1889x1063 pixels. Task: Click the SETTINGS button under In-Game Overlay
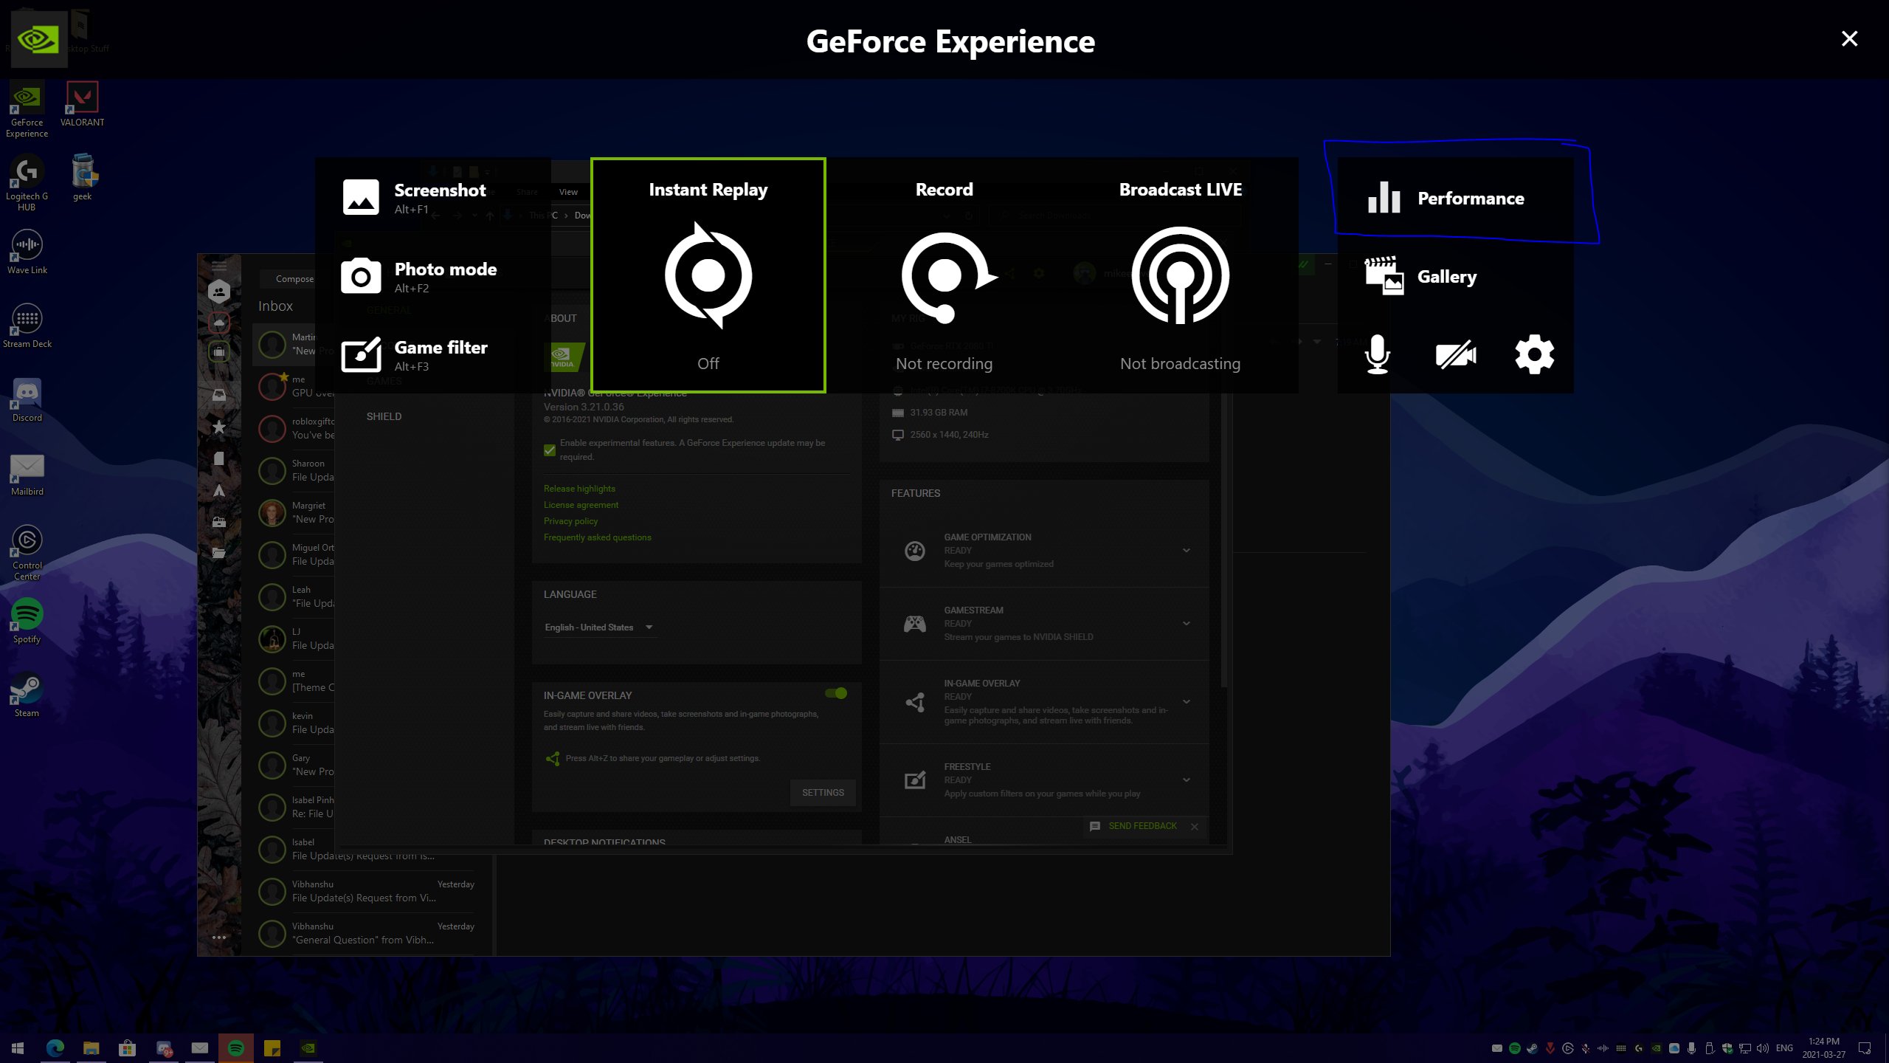coord(823,792)
